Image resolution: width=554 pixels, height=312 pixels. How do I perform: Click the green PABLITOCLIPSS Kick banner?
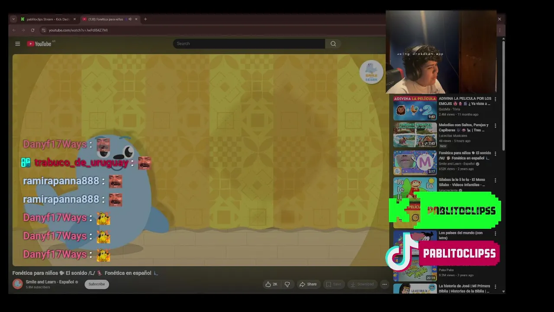pos(445,211)
